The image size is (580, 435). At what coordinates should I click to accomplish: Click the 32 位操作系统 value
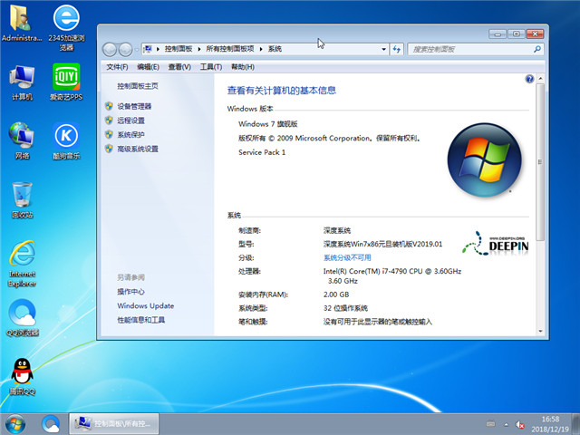(x=345, y=308)
